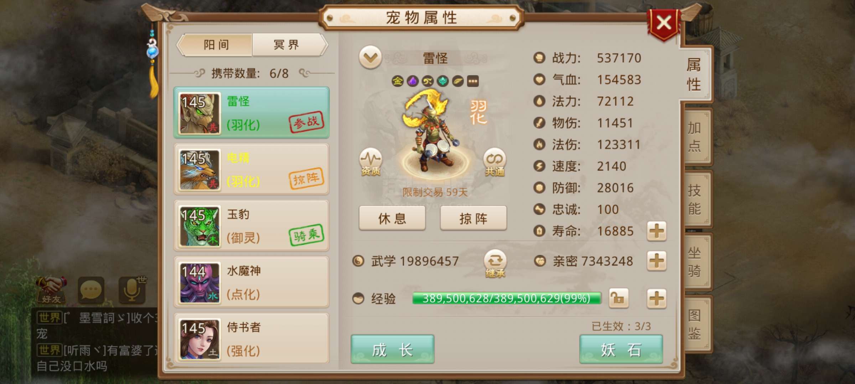Switch to the 冥界 tab
This screenshot has height=384, width=855.
289,45
